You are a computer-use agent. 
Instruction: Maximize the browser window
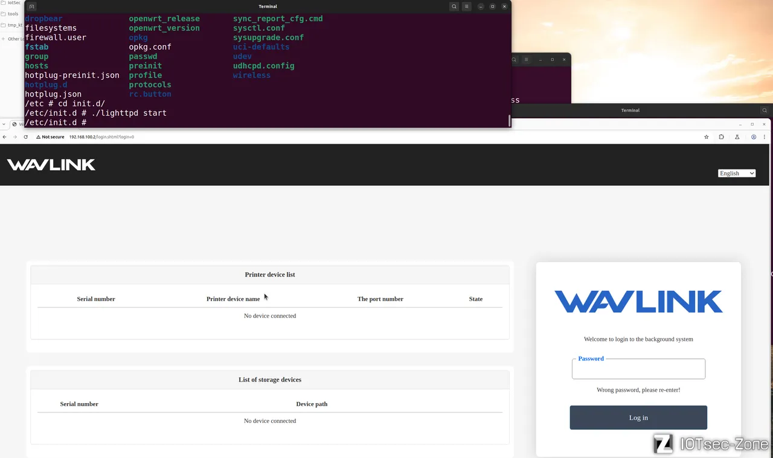752,124
